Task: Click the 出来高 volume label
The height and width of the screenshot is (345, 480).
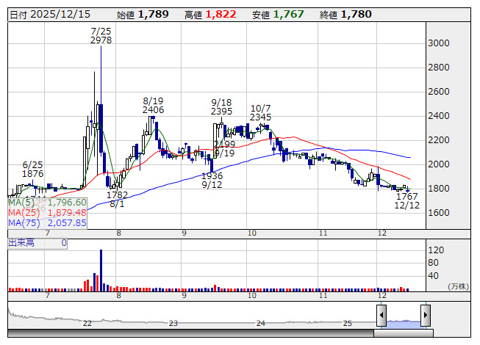Action: point(21,242)
